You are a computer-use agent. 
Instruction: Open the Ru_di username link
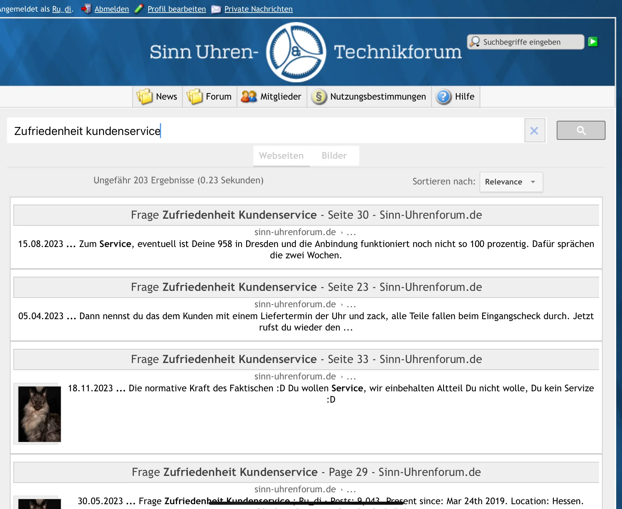(x=62, y=9)
